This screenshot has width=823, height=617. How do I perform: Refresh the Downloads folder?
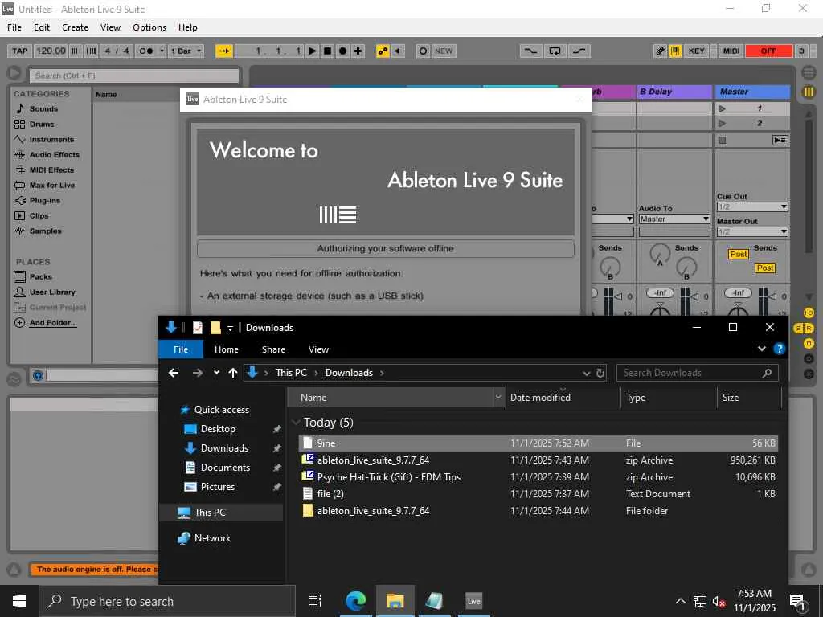[600, 373]
